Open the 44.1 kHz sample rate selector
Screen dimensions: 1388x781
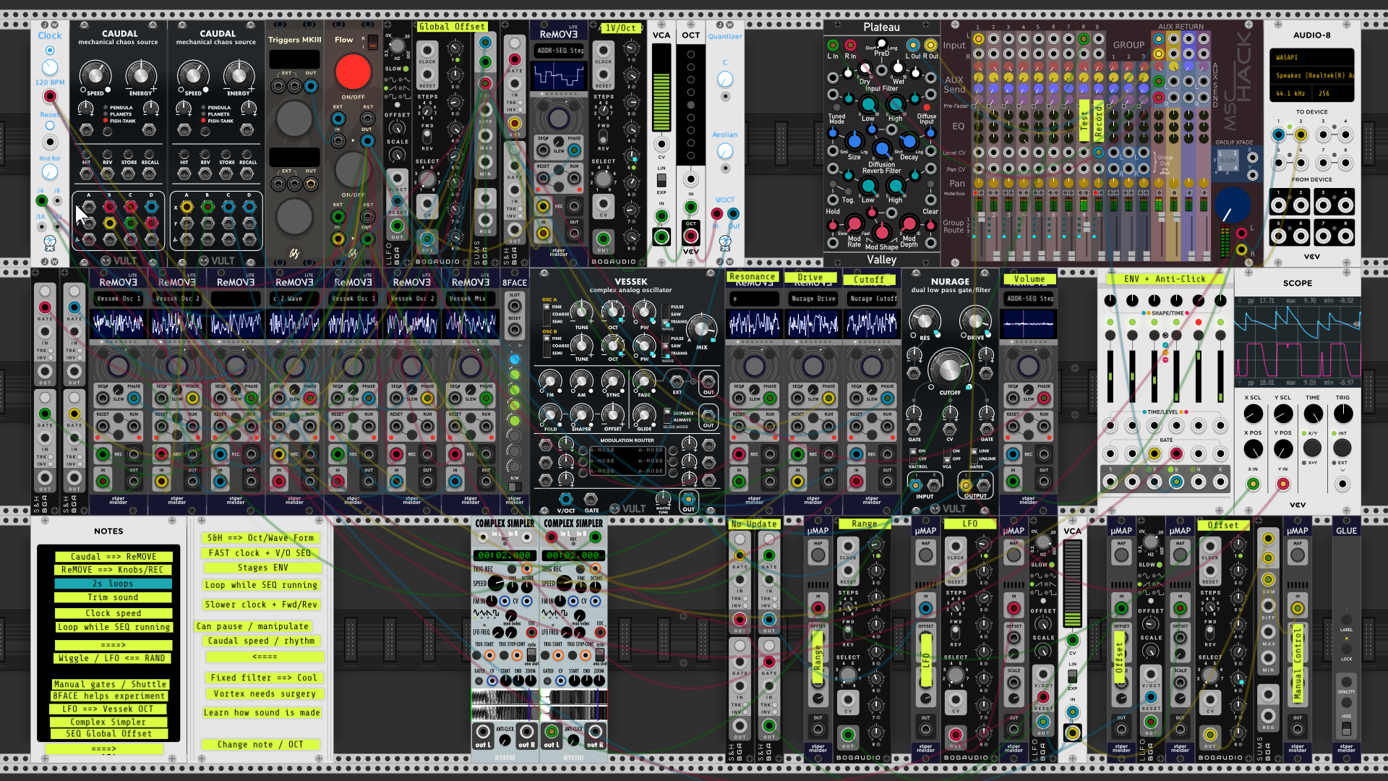[1292, 93]
